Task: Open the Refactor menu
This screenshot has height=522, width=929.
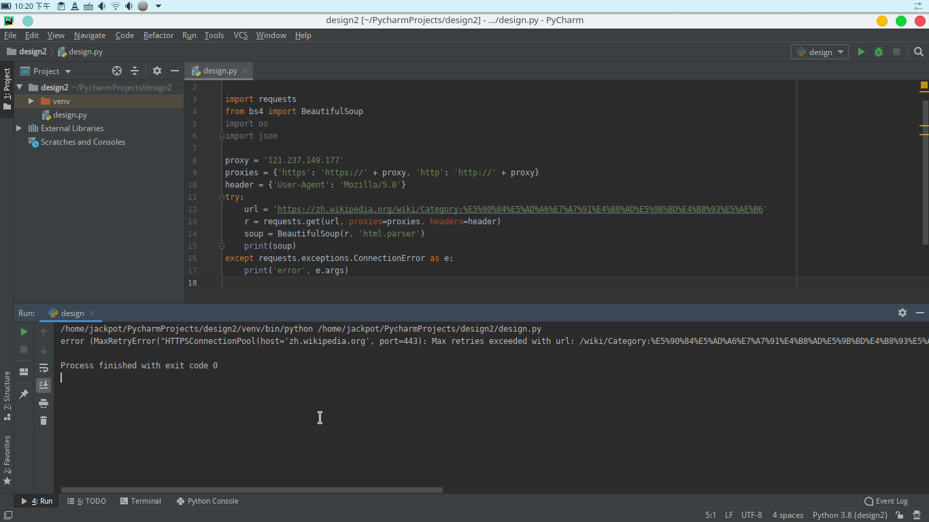Action: (x=158, y=35)
